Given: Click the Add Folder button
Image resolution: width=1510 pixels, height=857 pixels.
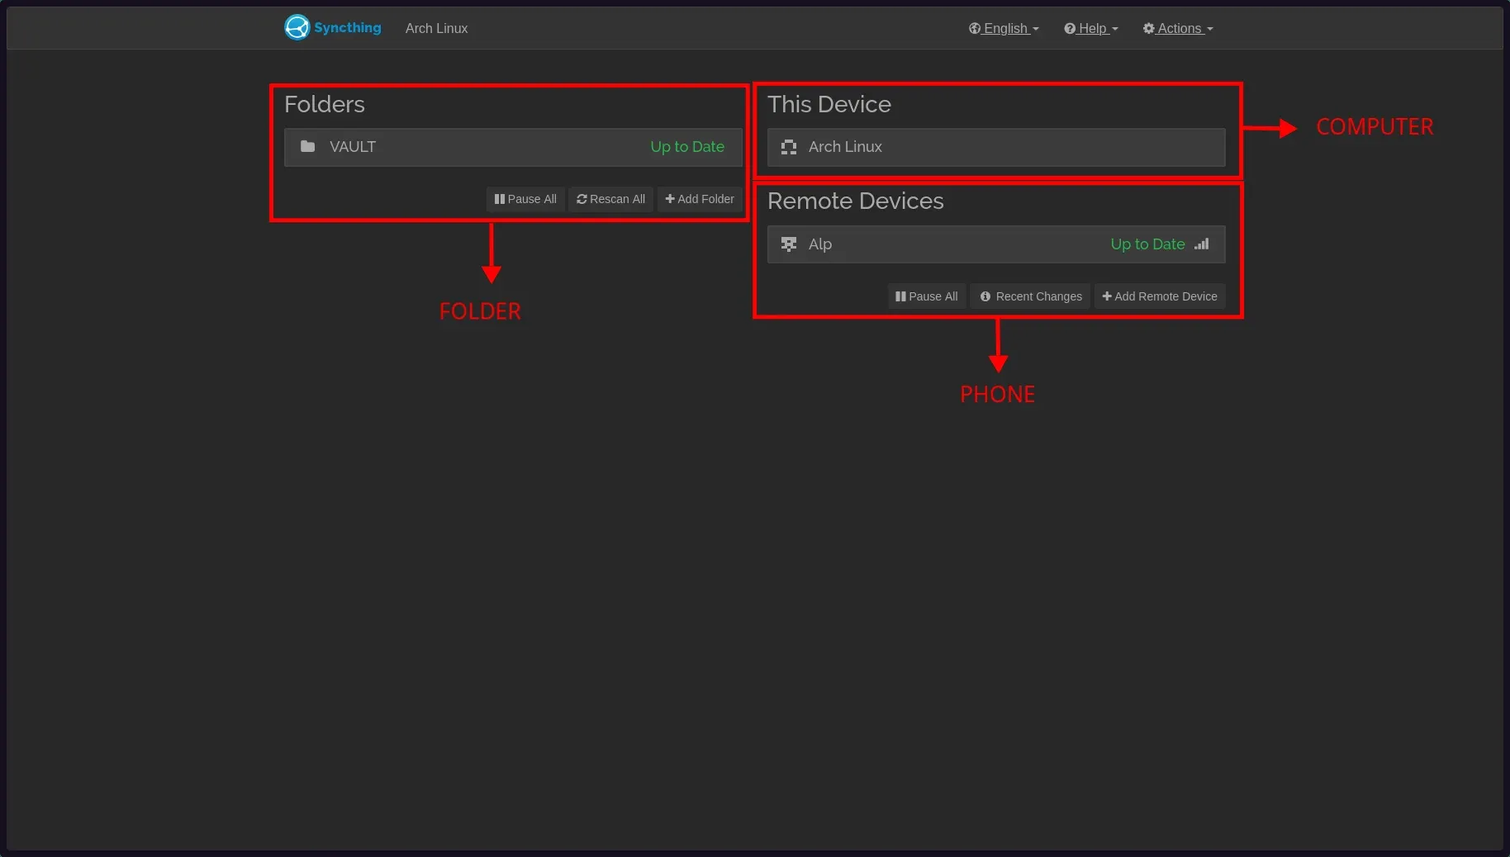Looking at the screenshot, I should tap(700, 199).
